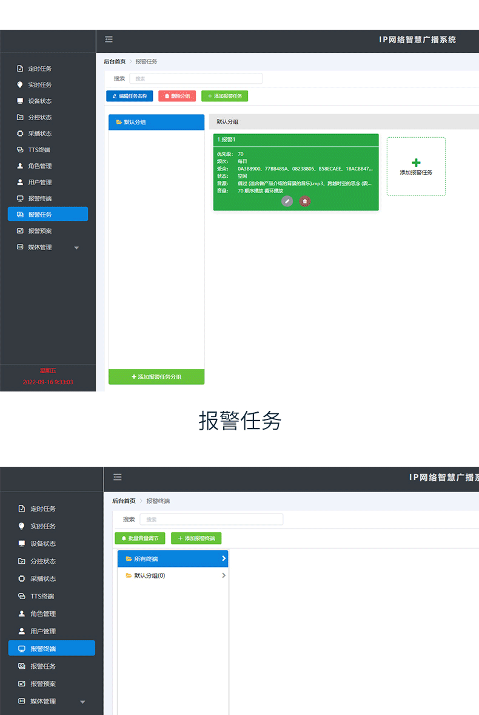Open TTS终端 in the 报警终端 page sidebar
Image resolution: width=479 pixels, height=715 pixels.
[42, 596]
